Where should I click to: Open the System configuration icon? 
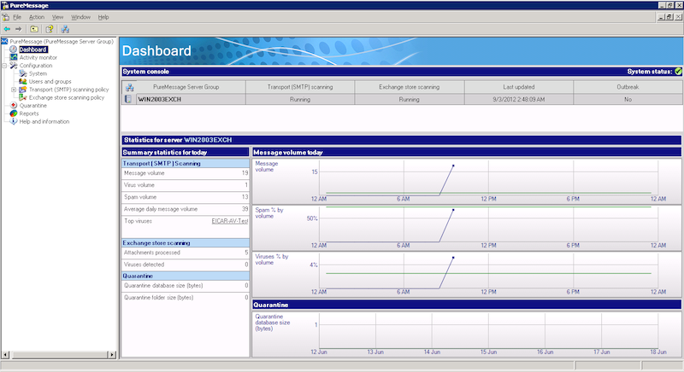(23, 73)
